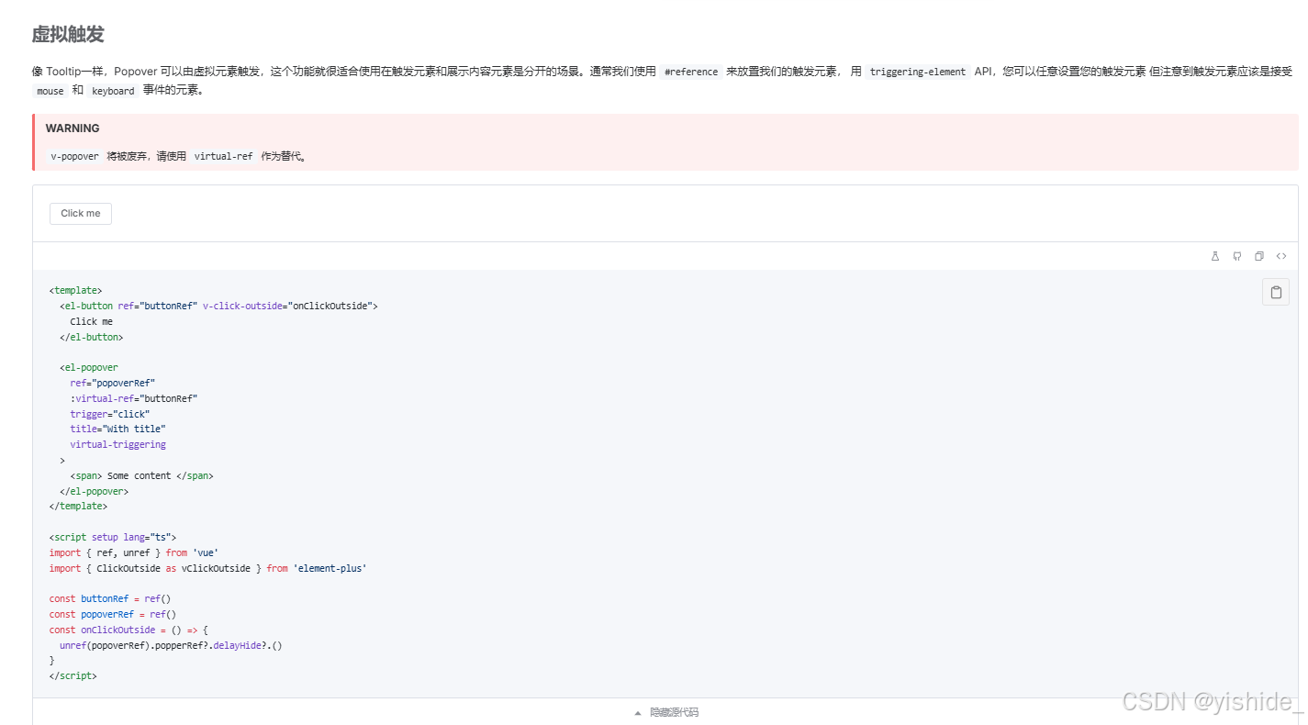Select the "virtual-ref" code tag in warning

click(x=223, y=156)
